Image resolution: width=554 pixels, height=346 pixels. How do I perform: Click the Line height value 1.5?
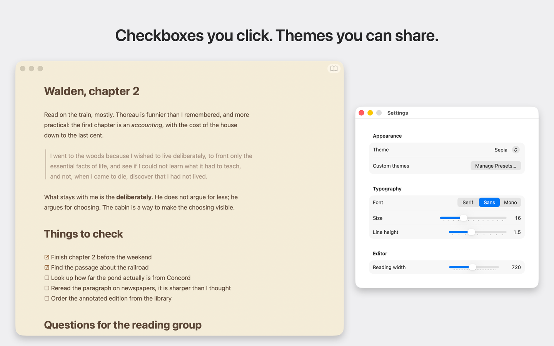(x=517, y=232)
